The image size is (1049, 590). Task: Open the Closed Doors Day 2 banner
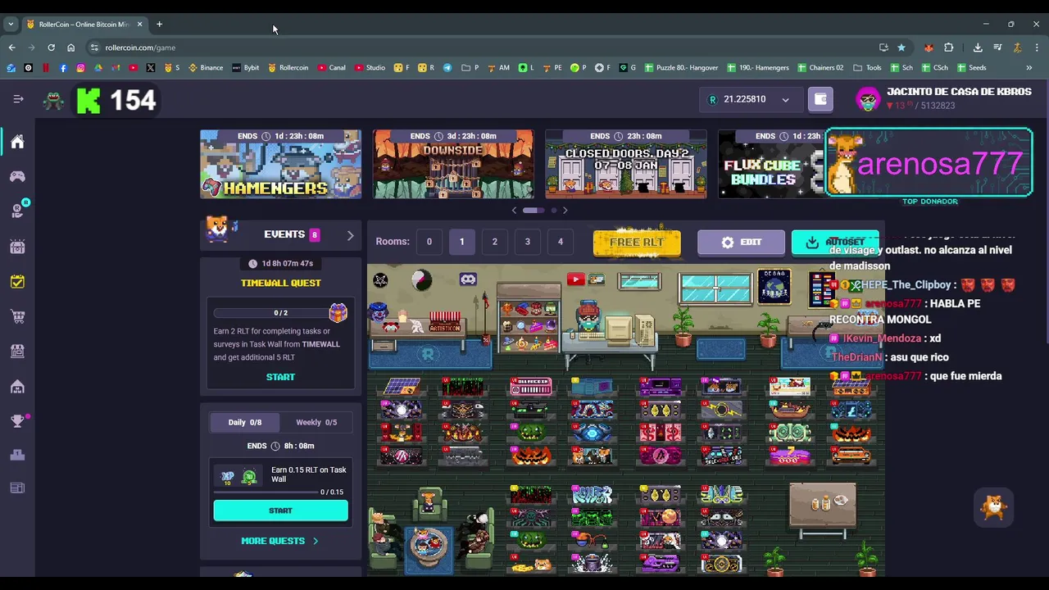point(626,164)
